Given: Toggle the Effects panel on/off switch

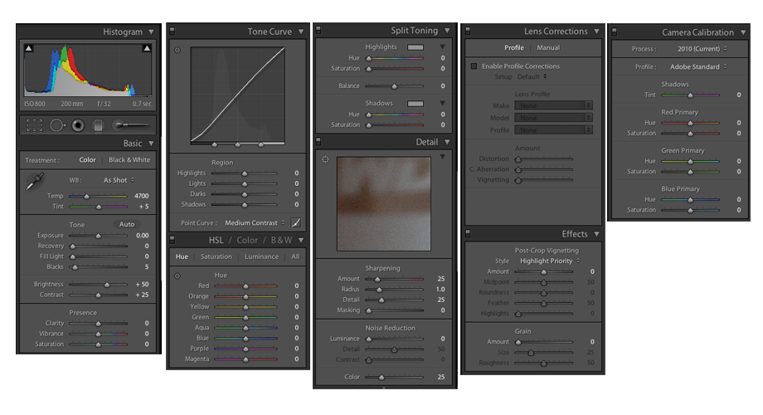Looking at the screenshot, I should [468, 234].
